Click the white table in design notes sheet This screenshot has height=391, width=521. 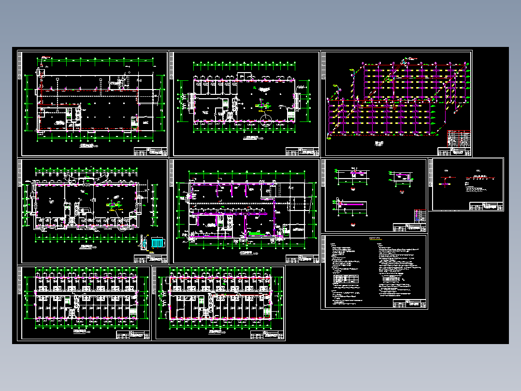click(346, 279)
